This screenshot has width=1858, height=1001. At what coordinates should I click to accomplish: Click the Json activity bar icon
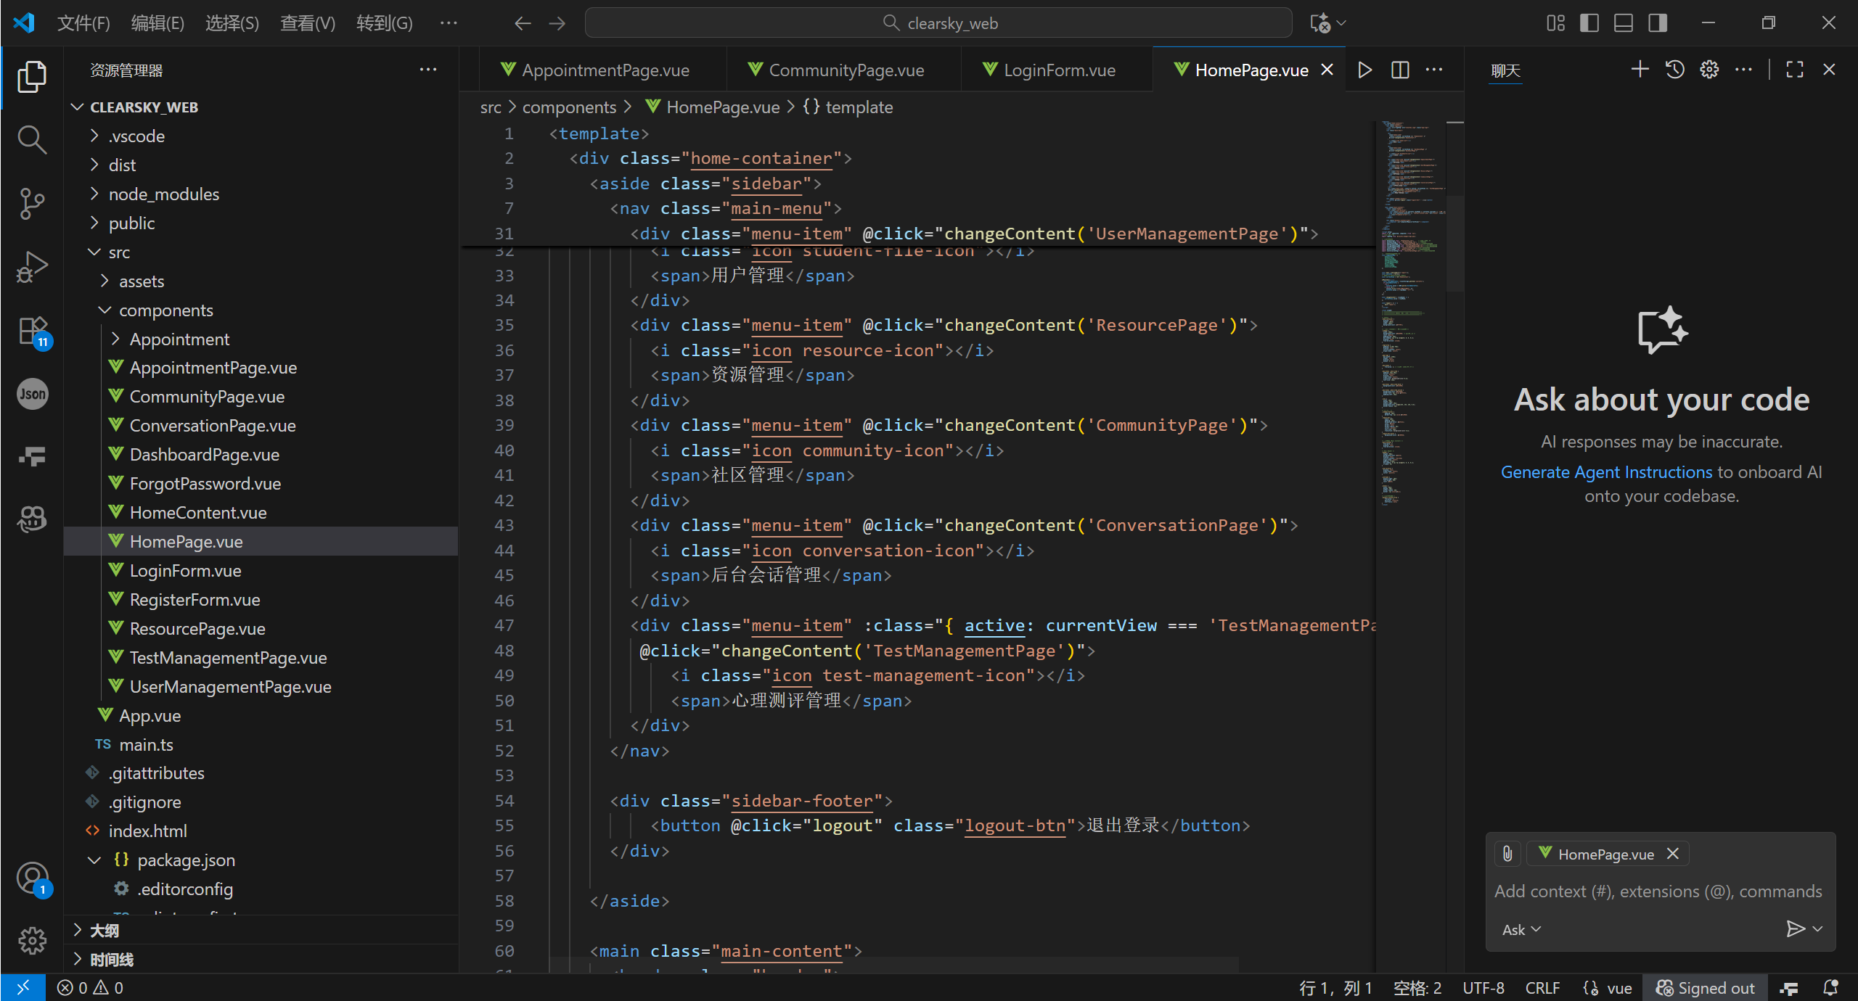click(x=32, y=394)
